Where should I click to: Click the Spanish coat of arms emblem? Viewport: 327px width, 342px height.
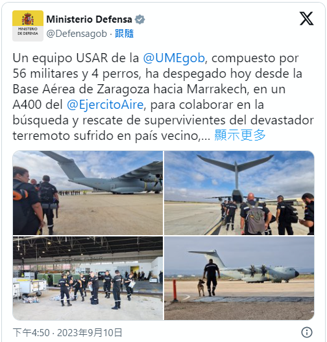click(x=28, y=19)
